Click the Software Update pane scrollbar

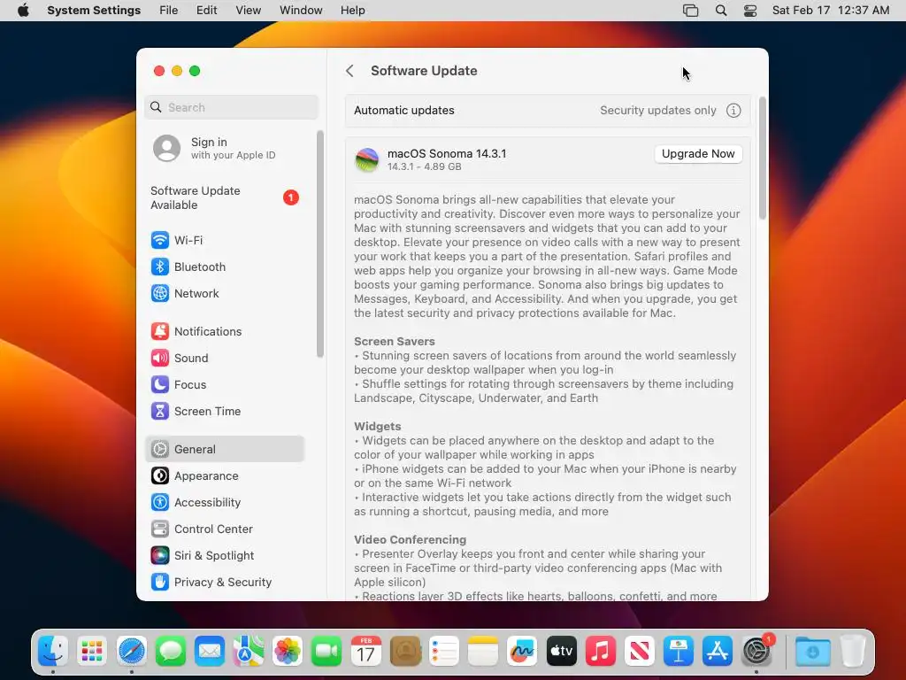762,158
